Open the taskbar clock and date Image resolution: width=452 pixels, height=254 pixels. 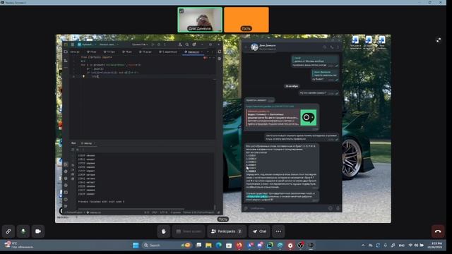tap(435, 246)
